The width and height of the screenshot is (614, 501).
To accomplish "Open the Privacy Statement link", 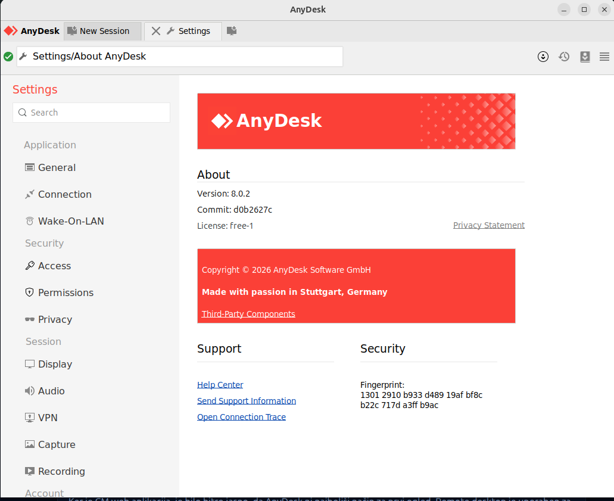I will click(489, 225).
